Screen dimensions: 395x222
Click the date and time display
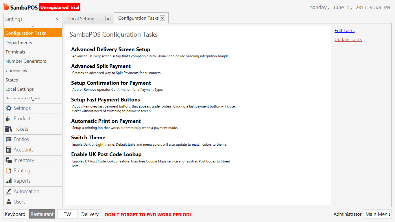click(x=350, y=8)
